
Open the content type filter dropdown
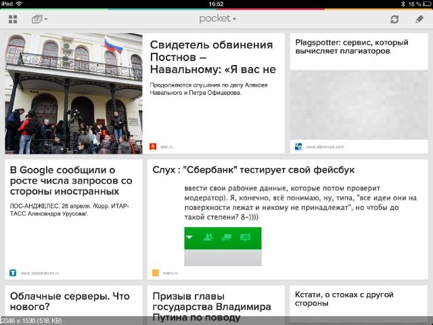[x=39, y=19]
